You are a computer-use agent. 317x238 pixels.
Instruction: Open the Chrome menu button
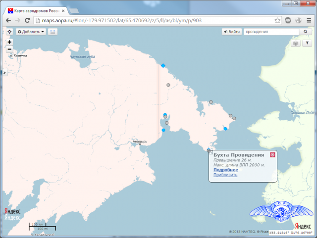coord(309,20)
